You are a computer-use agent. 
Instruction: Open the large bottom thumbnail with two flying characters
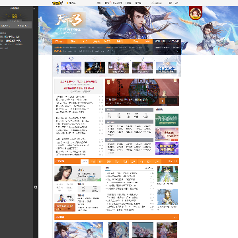[x=79, y=230]
